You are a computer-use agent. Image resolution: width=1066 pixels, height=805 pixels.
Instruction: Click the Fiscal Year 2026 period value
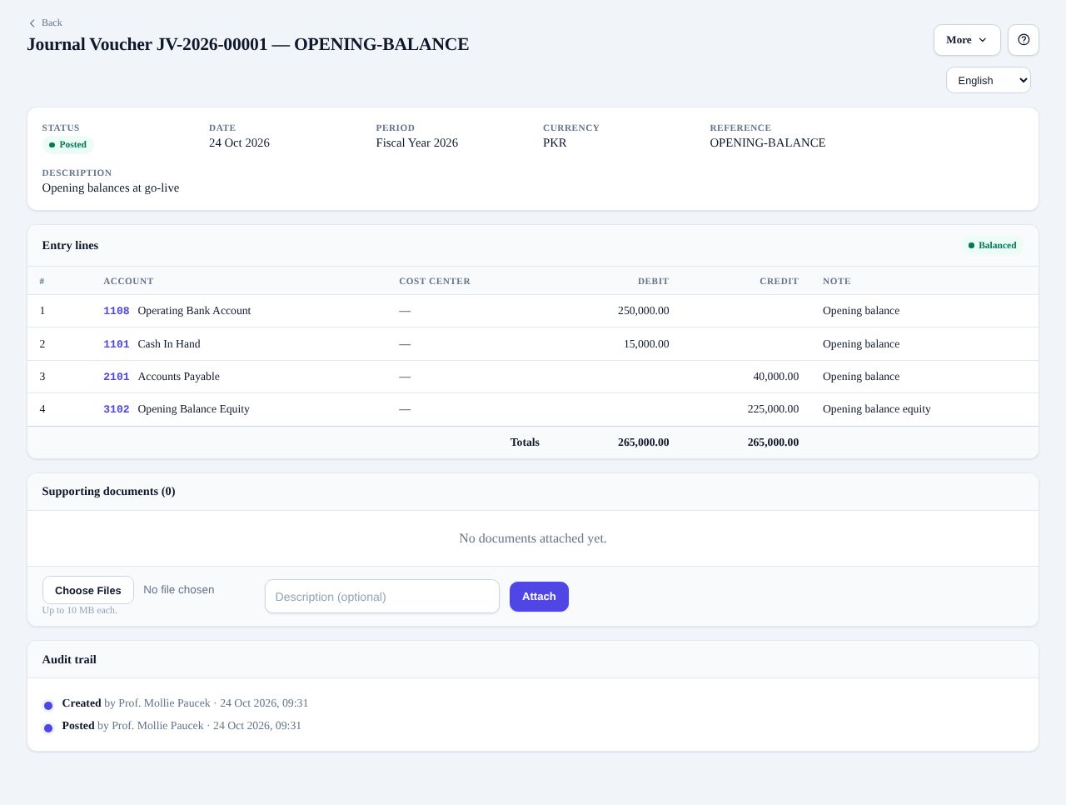[417, 143]
